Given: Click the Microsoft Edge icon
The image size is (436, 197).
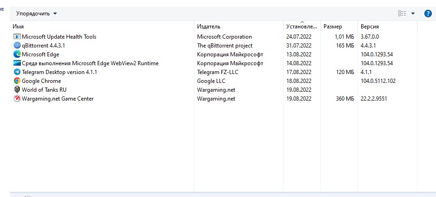Looking at the screenshot, I should 17,54.
